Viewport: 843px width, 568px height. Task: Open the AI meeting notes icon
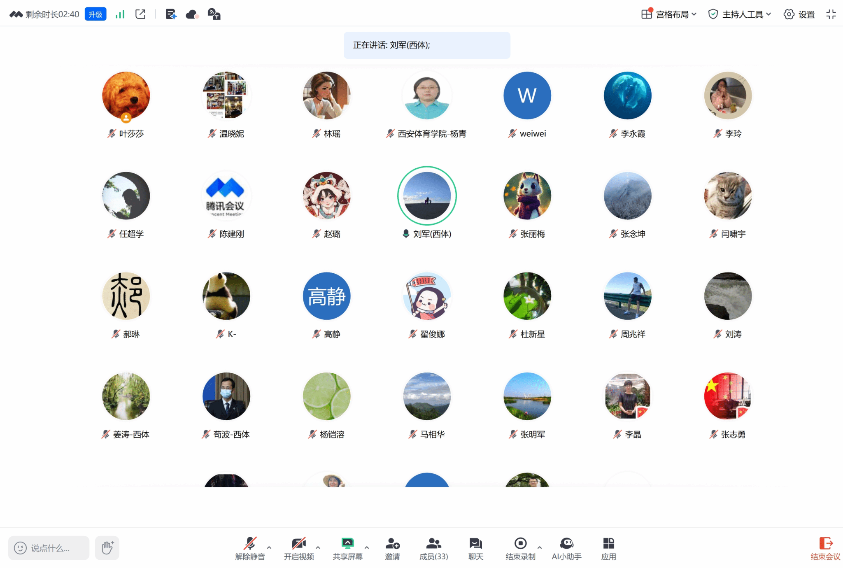coord(171,14)
